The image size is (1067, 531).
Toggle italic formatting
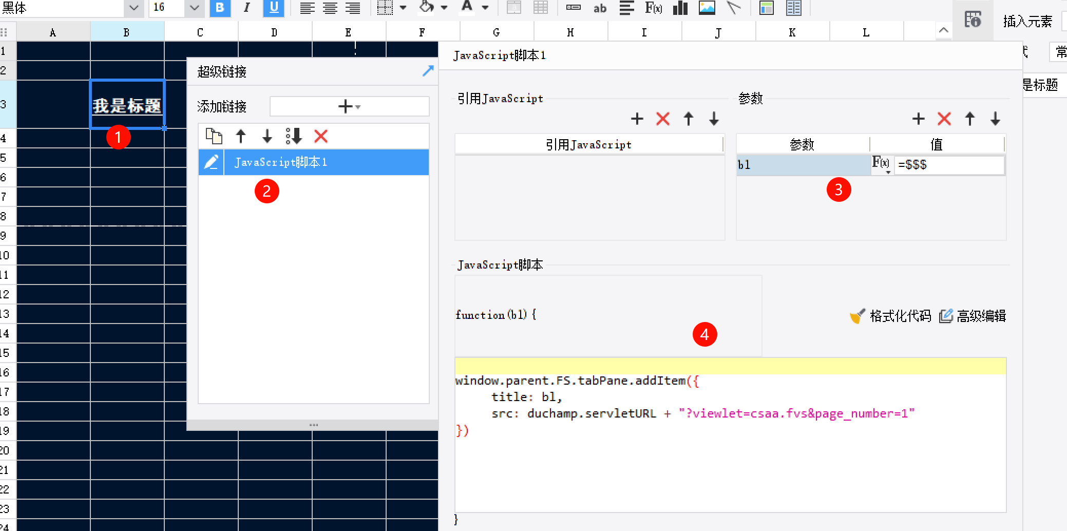click(x=247, y=8)
